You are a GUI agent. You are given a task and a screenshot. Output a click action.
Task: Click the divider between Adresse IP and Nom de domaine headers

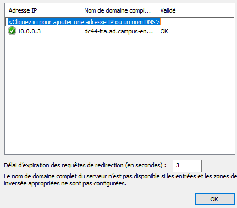(81, 10)
